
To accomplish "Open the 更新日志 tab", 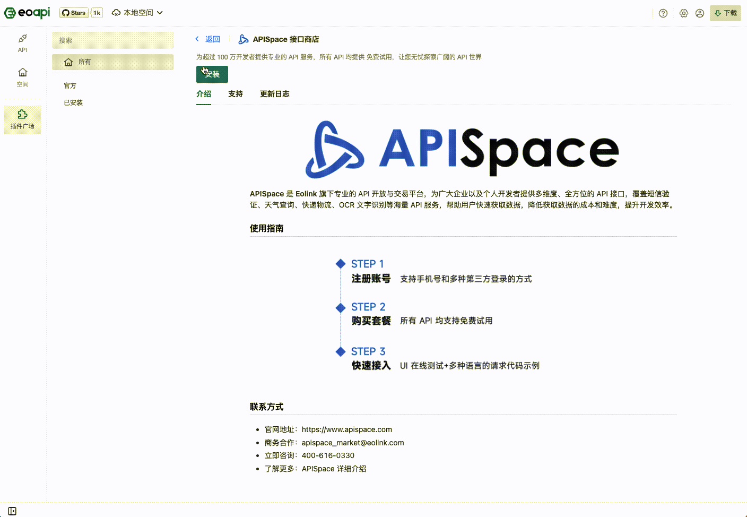I will point(274,93).
